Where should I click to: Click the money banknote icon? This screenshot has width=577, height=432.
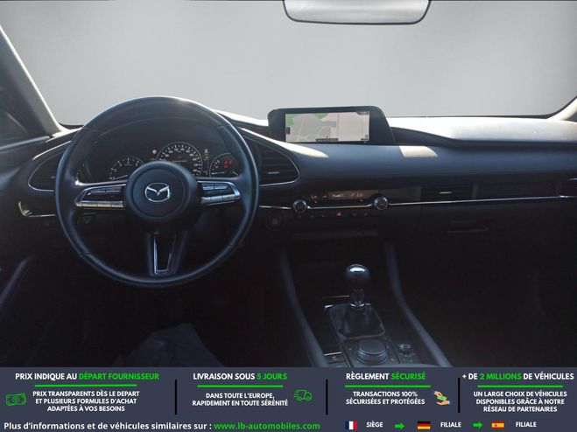pyautogui.click(x=16, y=400)
